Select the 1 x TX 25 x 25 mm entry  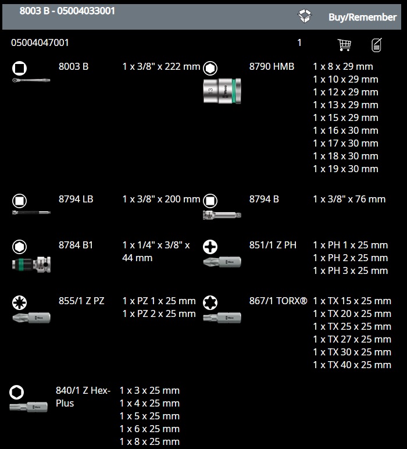352,326
